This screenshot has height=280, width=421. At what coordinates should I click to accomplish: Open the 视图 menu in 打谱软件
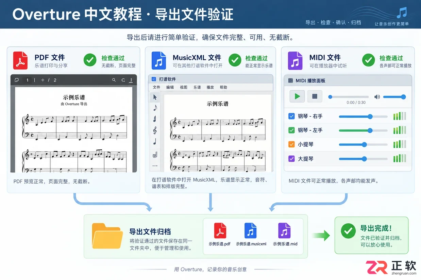click(184, 87)
